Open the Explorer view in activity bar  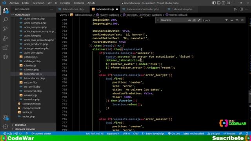(5, 11)
